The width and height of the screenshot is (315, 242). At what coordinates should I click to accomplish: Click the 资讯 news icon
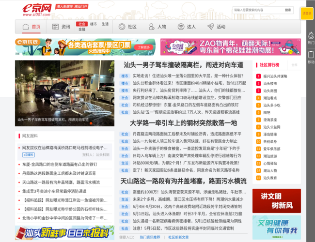pyautogui.click(x=55, y=27)
